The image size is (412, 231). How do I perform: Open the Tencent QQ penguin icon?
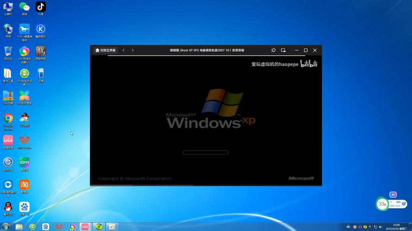pyautogui.click(x=8, y=209)
